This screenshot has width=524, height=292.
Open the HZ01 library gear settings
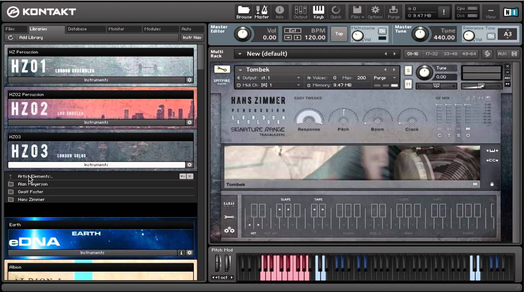[x=189, y=80]
